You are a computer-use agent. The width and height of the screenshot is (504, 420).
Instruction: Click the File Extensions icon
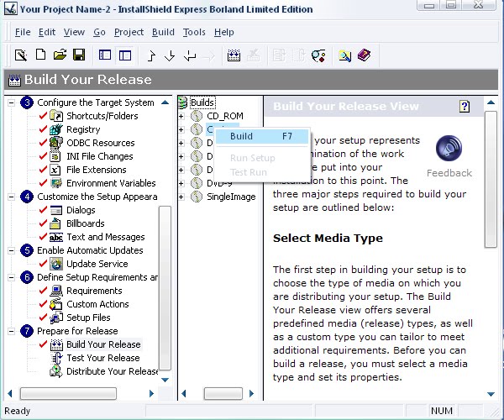[55, 170]
